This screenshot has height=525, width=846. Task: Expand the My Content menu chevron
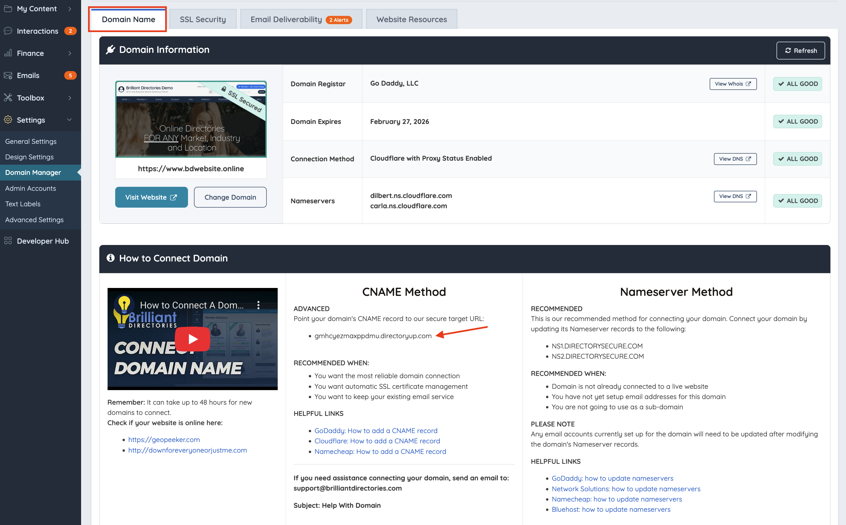(x=70, y=9)
